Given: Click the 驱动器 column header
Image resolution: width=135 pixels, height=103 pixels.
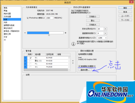Looking at the screenshot, I should click(40, 54).
